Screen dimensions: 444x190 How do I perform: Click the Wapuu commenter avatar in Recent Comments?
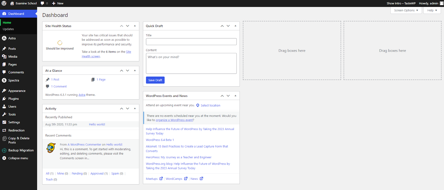(51, 148)
